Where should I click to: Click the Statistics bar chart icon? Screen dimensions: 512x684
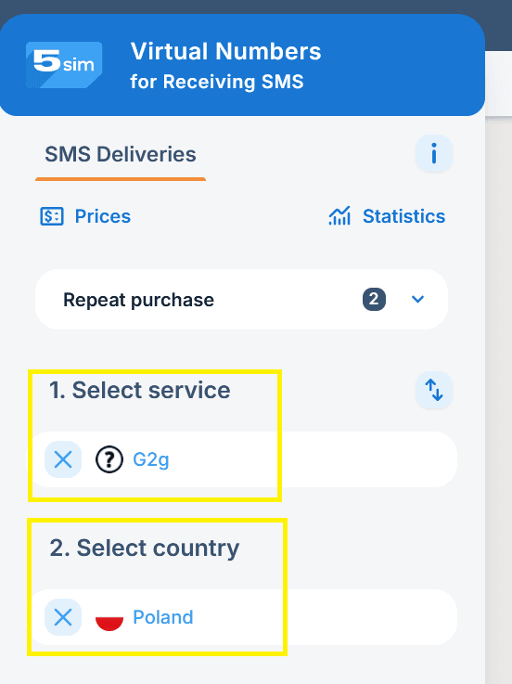click(339, 216)
